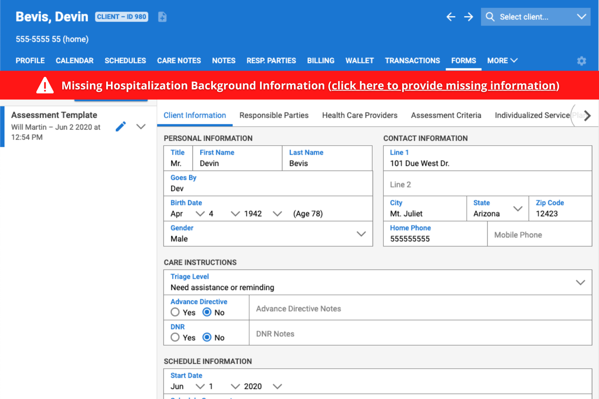Click the right chevron to reveal more tabs

588,115
